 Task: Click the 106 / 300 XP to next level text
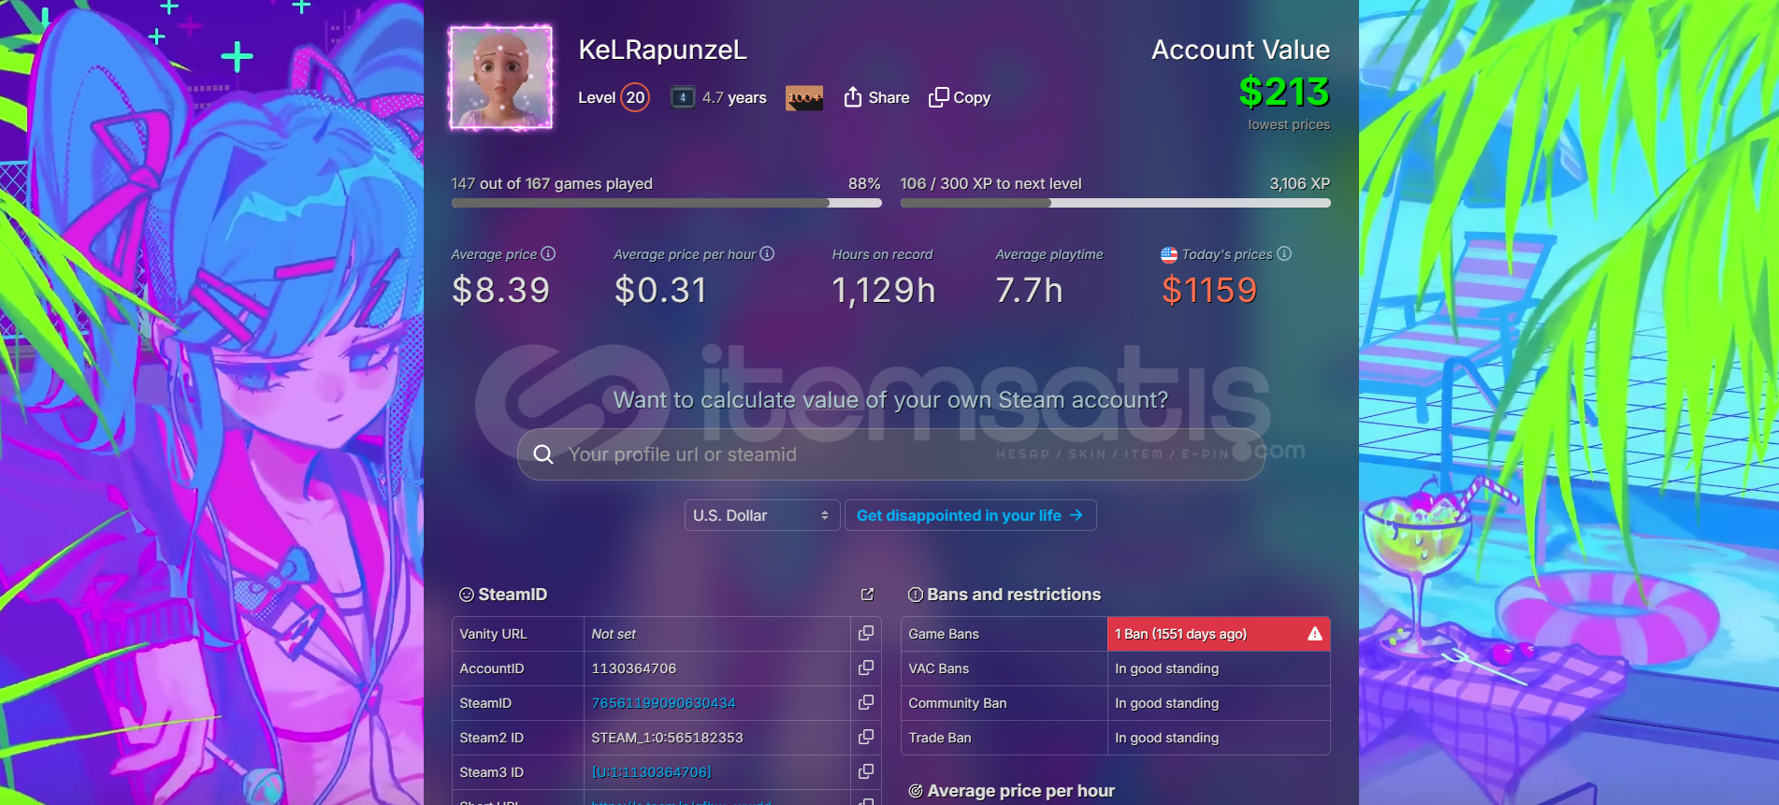[x=991, y=184]
